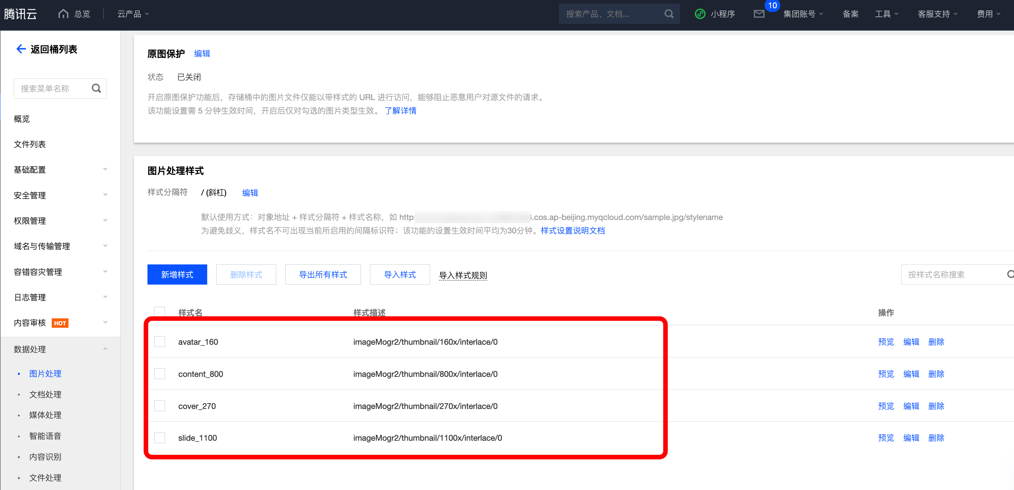Open 文件列表 in the sidebar
Viewport: 1014px width, 490px height.
[30, 144]
